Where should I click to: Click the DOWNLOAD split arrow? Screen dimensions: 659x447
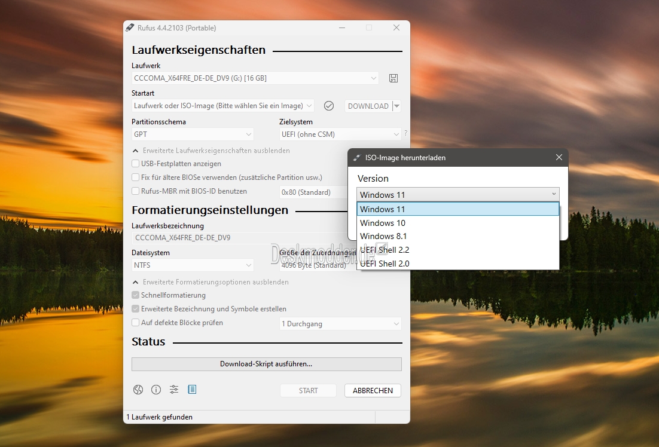point(396,106)
